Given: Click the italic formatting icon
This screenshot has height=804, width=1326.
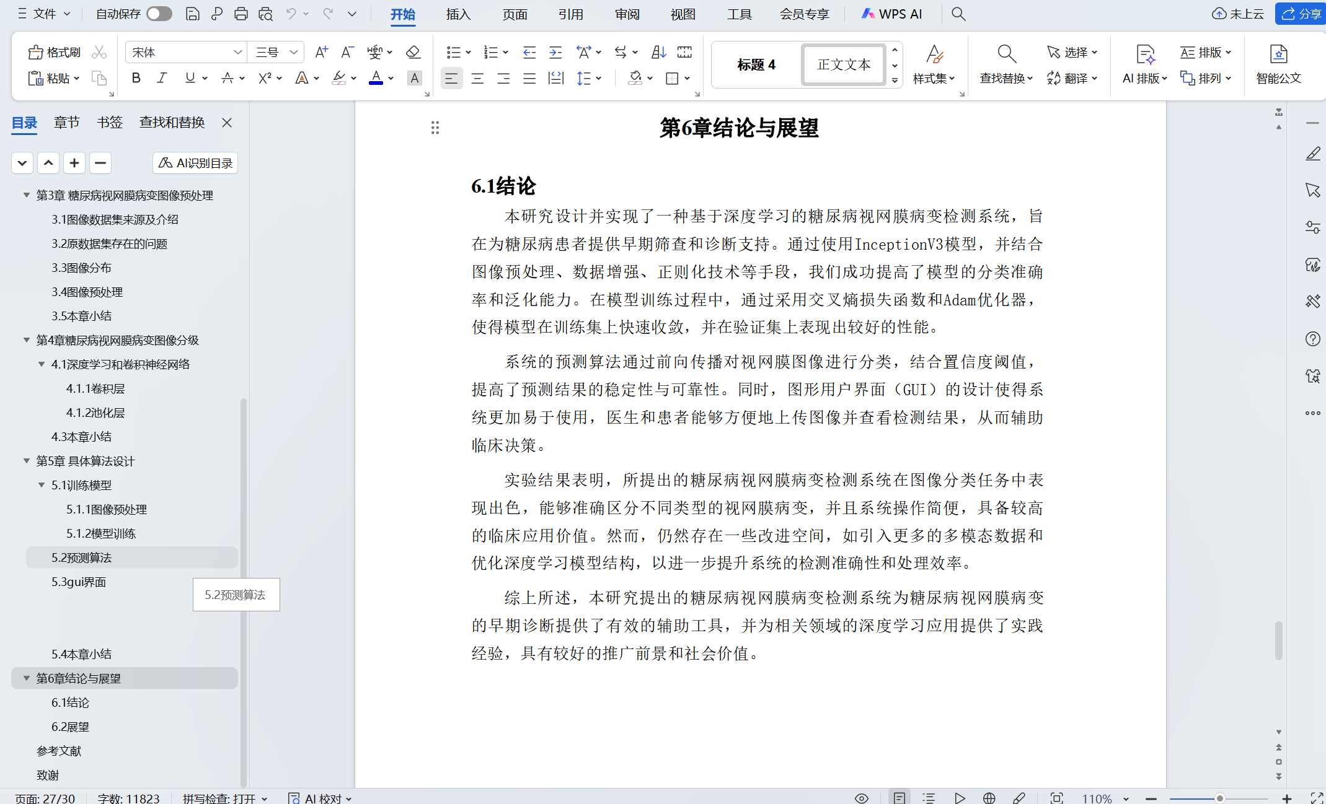Looking at the screenshot, I should (162, 78).
